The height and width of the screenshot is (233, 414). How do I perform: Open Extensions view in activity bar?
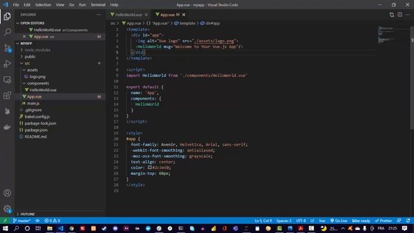(7, 95)
